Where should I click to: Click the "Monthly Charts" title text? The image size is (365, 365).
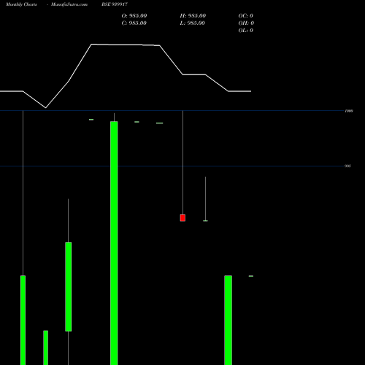pos(21,4)
